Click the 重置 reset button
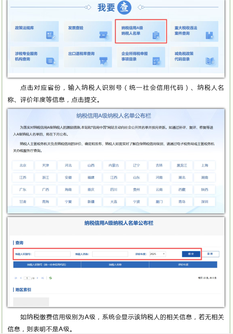This screenshot has height=334, width=233. click(x=210, y=254)
